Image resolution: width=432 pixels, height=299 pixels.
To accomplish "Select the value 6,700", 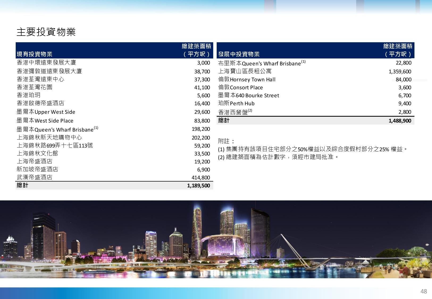I will point(405,95).
